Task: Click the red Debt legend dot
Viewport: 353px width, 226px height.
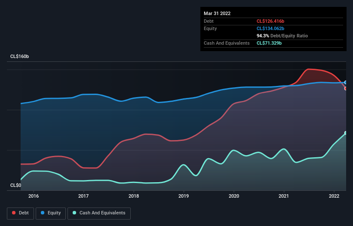Action: [14, 213]
